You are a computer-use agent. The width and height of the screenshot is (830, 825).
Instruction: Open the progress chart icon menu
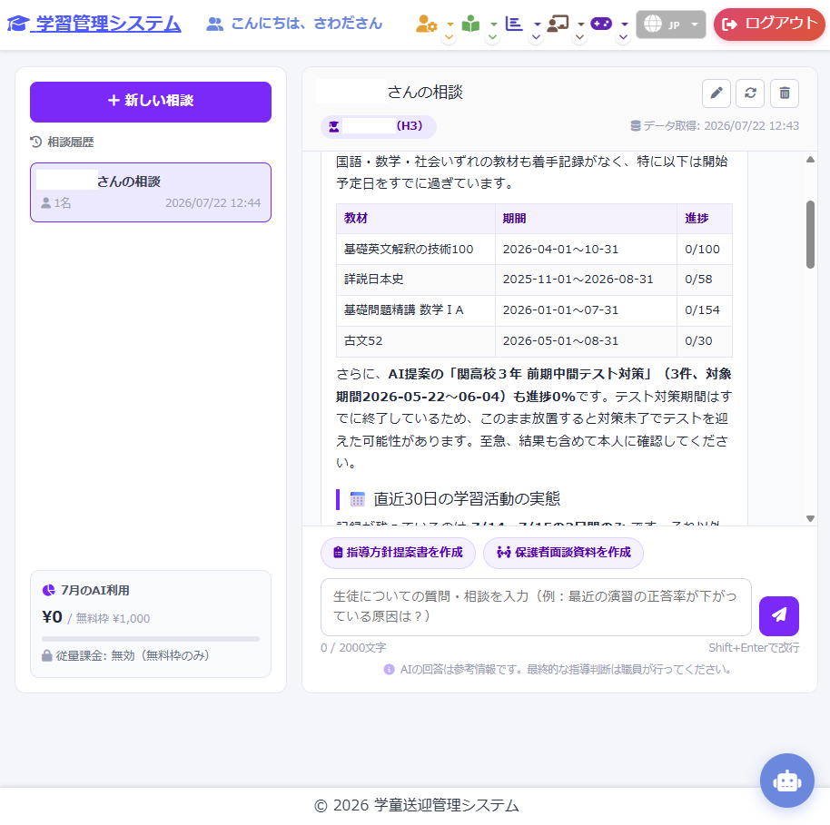click(x=514, y=24)
